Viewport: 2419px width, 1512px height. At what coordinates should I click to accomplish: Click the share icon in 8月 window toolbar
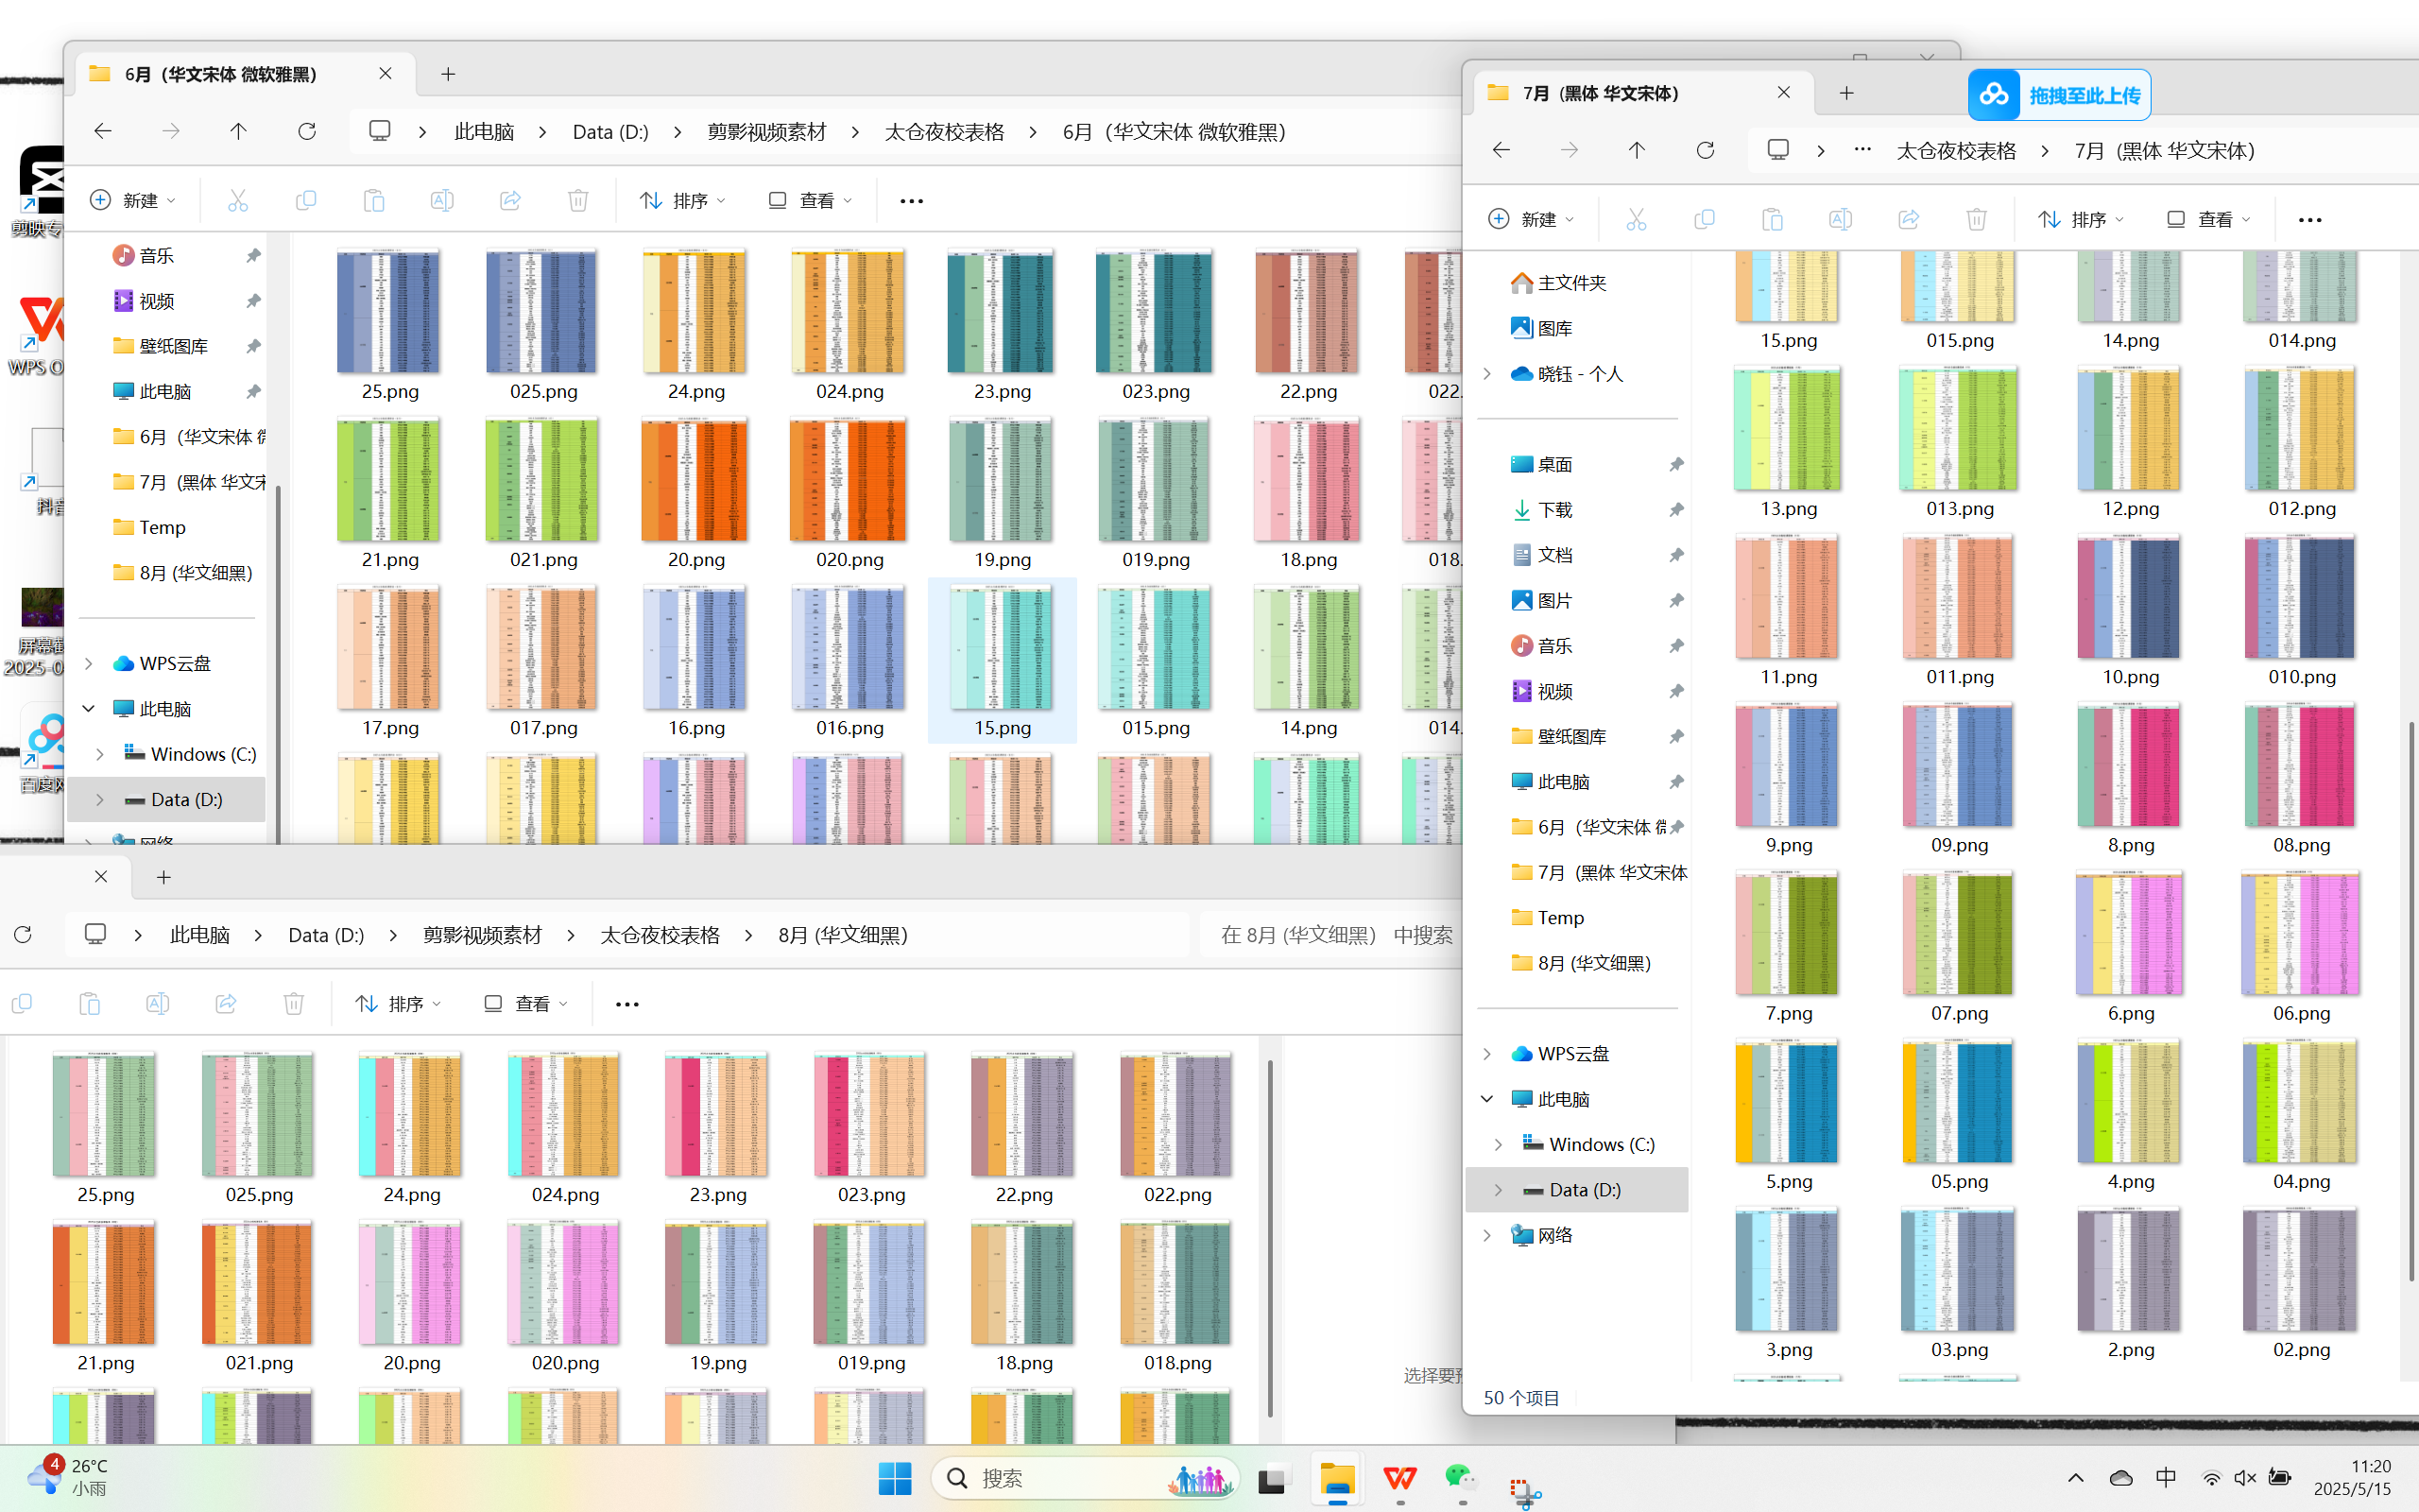(226, 1003)
